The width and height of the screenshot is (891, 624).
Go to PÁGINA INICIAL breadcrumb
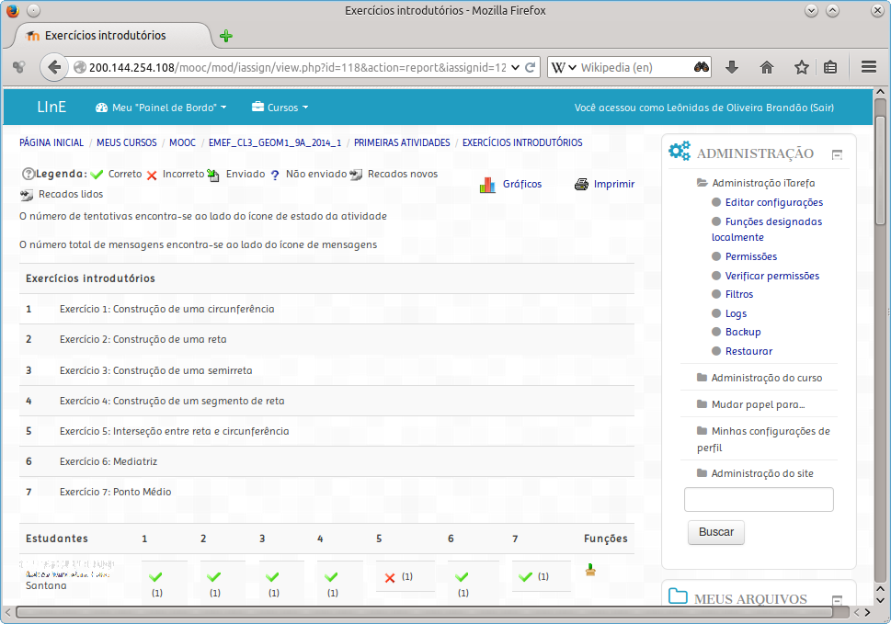pos(51,142)
